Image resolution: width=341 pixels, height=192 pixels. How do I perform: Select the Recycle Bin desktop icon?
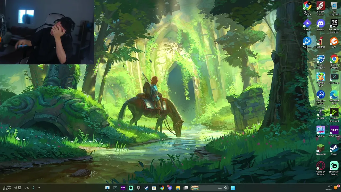334,8
